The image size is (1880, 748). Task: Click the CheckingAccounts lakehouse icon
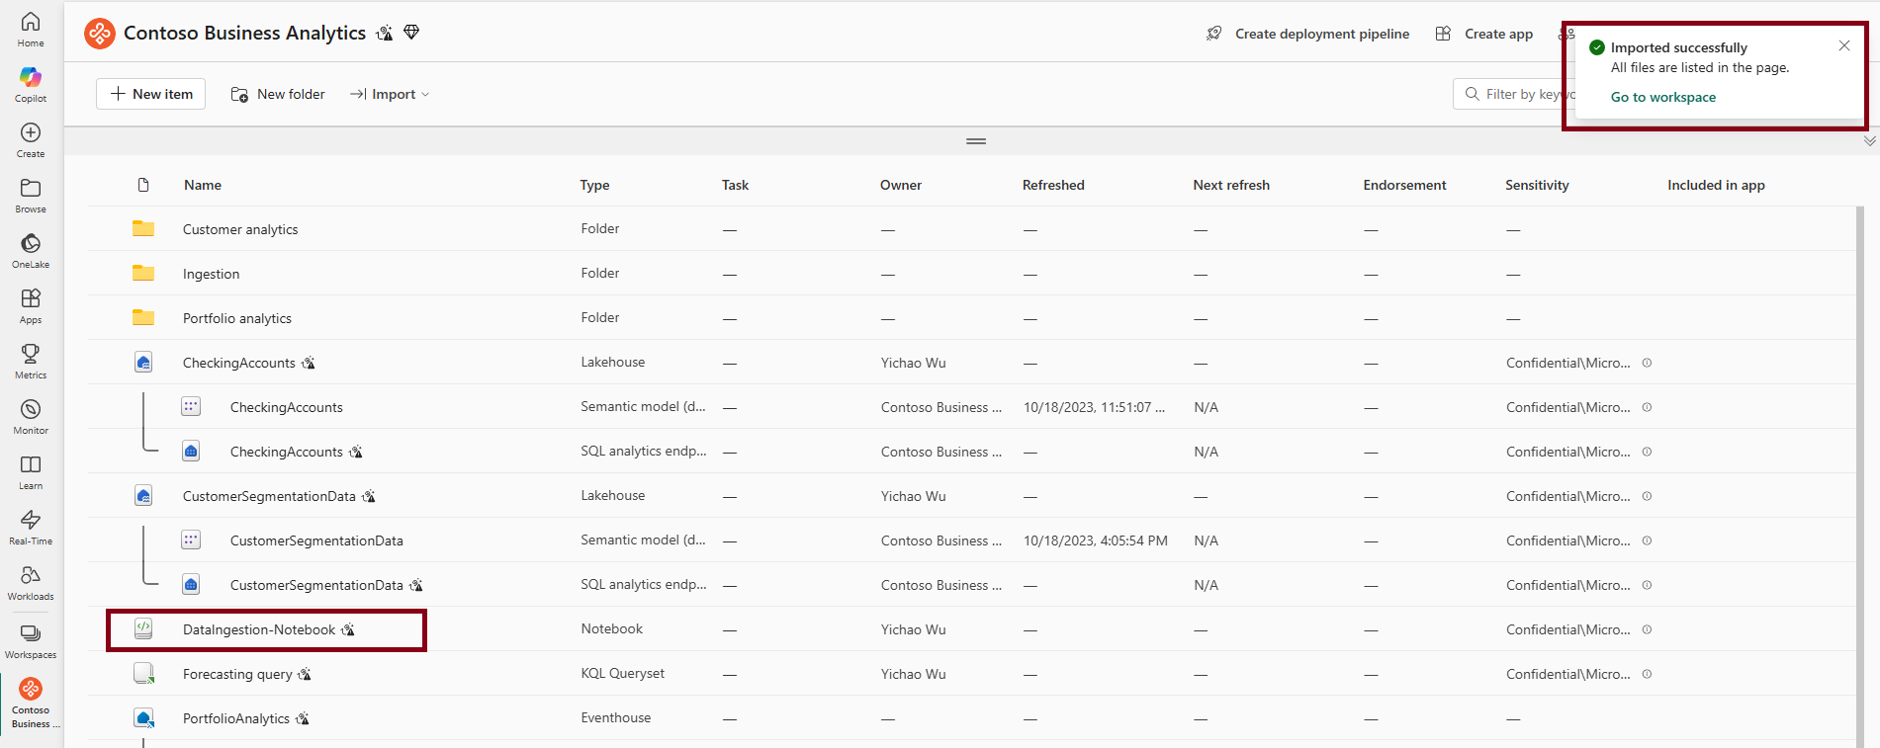pyautogui.click(x=143, y=363)
